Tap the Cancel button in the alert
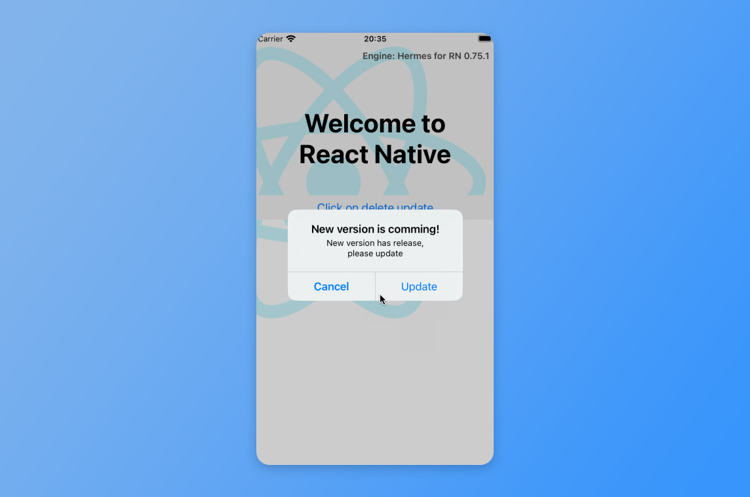750x497 pixels. (x=331, y=287)
